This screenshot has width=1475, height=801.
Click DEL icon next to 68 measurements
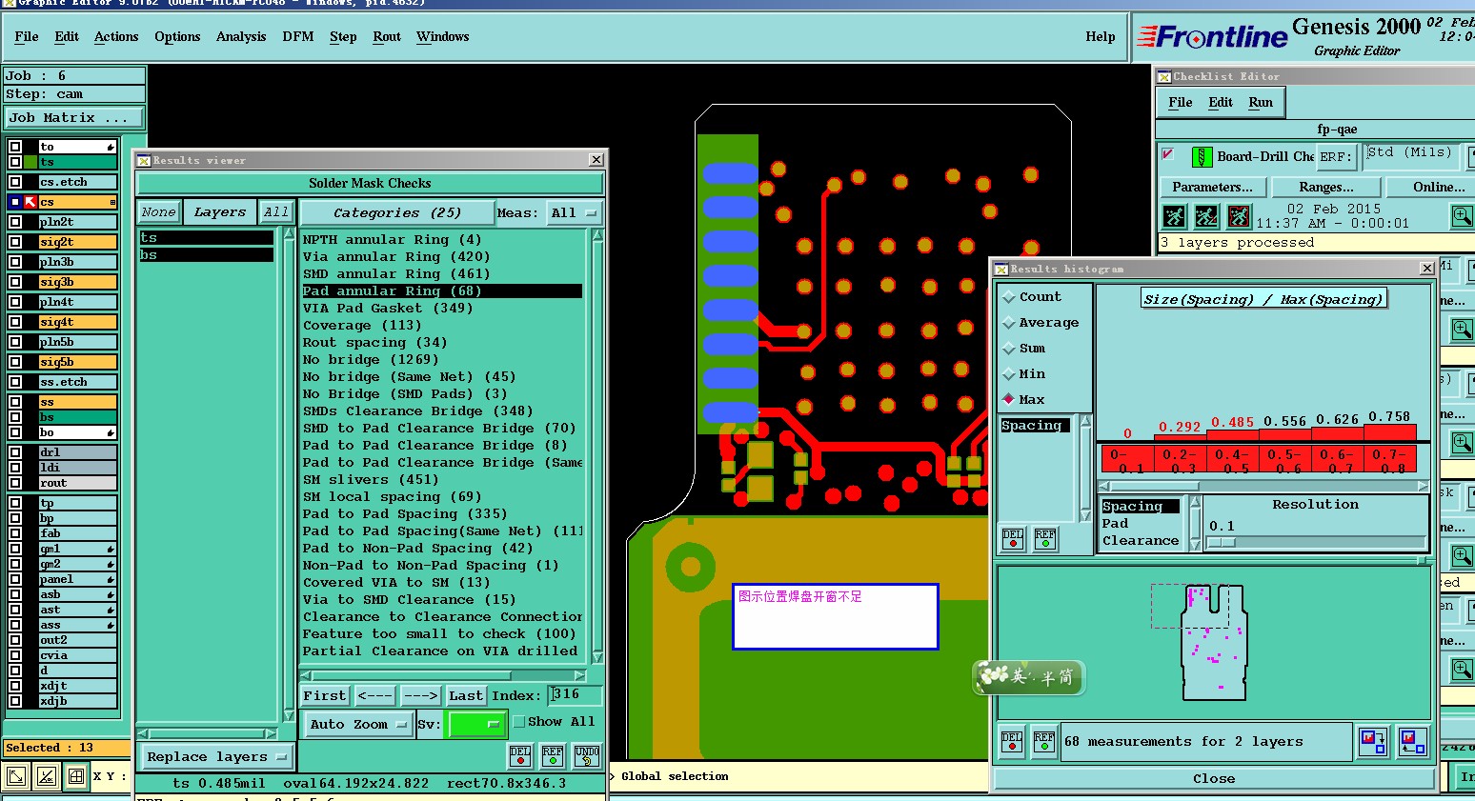click(1012, 742)
